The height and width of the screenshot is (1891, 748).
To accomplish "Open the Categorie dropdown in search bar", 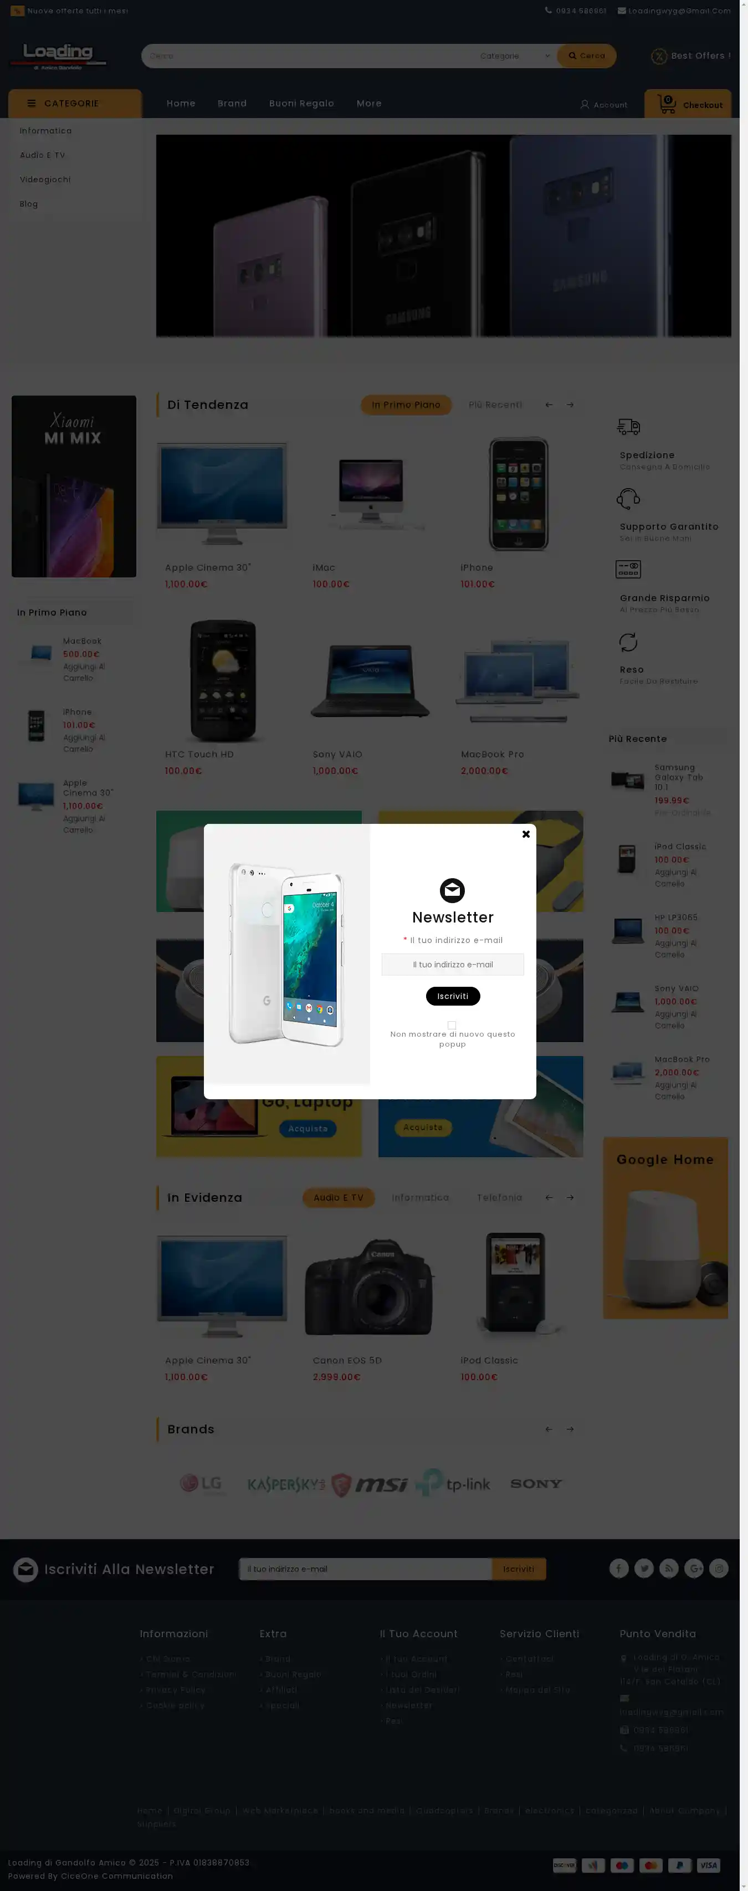I will (514, 56).
